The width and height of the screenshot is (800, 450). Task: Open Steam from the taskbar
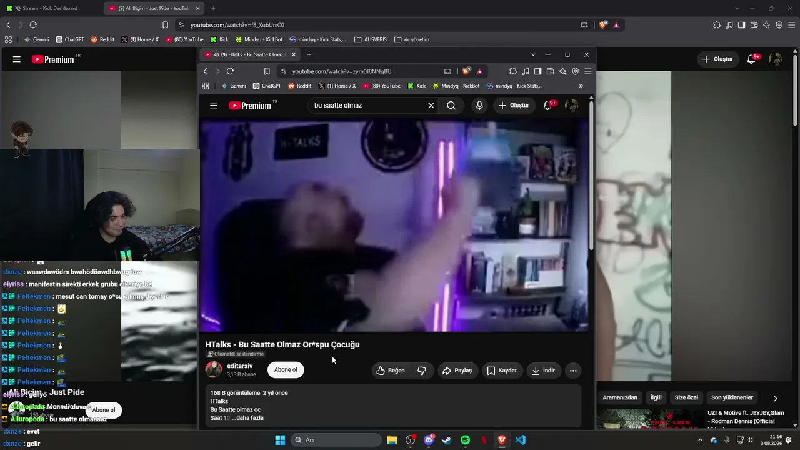(447, 440)
